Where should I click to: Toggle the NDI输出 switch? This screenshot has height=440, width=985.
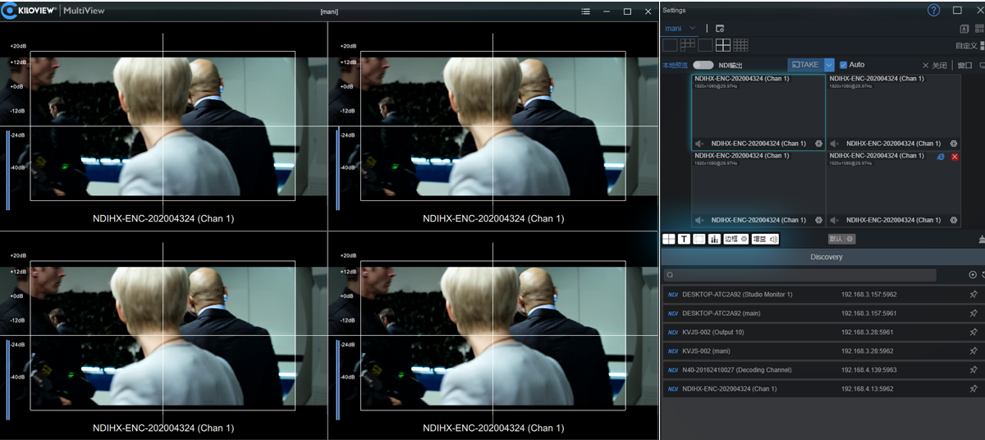[703, 65]
